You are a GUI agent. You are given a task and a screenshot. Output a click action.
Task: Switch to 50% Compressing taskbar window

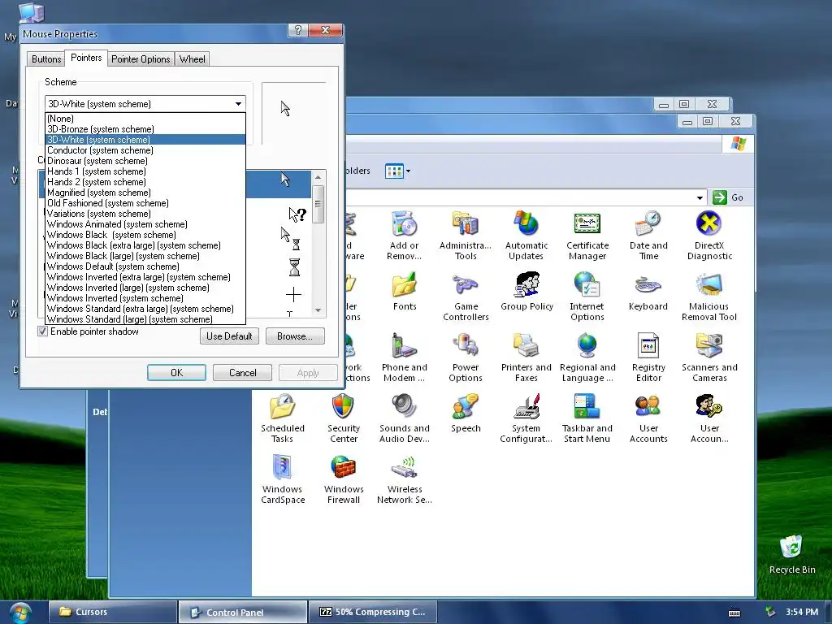tap(372, 612)
